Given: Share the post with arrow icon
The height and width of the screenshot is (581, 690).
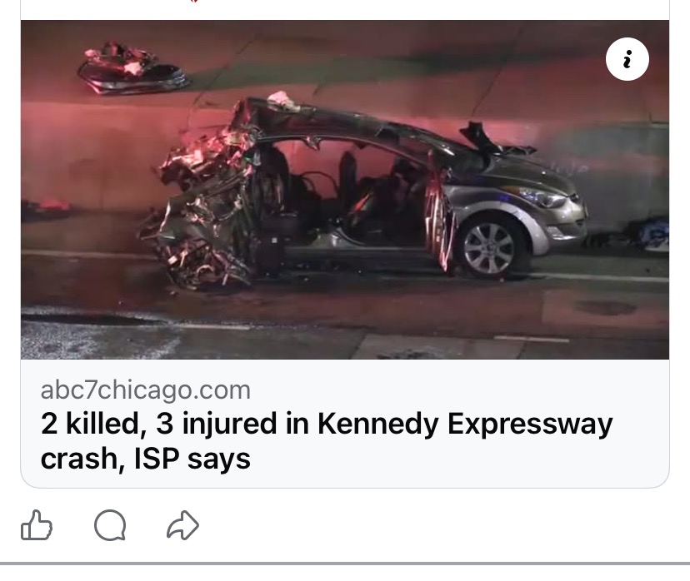Looking at the screenshot, I should (x=182, y=524).
